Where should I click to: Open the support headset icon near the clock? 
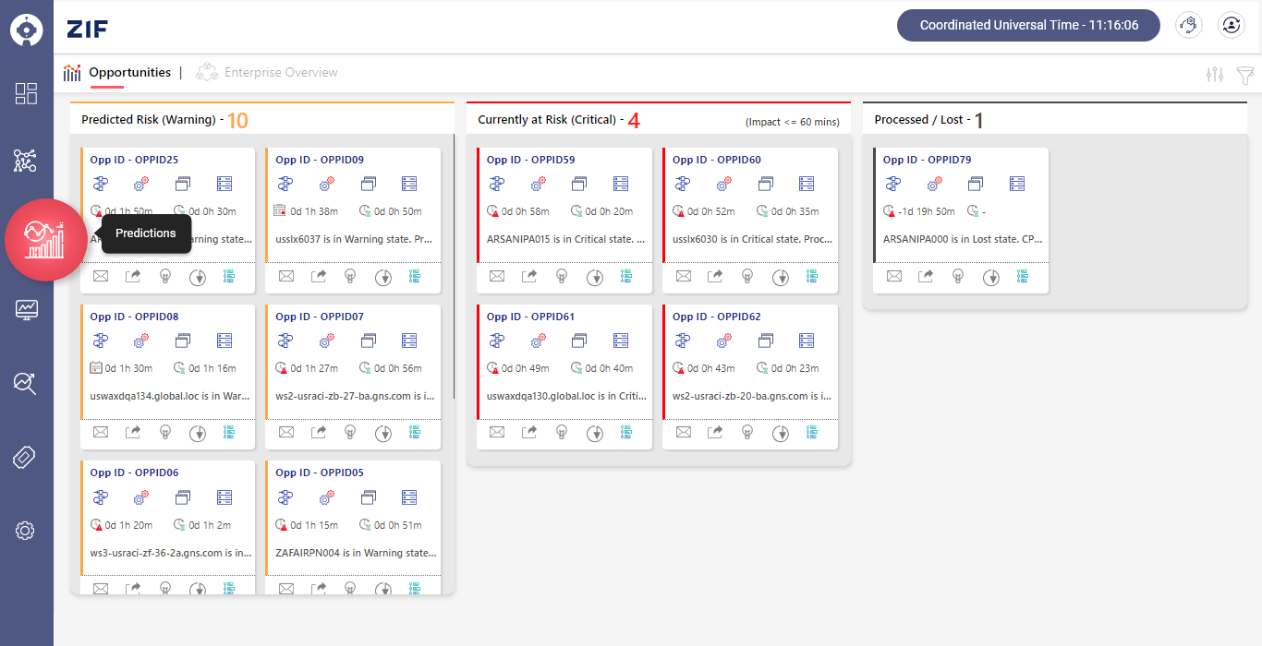(x=1189, y=25)
